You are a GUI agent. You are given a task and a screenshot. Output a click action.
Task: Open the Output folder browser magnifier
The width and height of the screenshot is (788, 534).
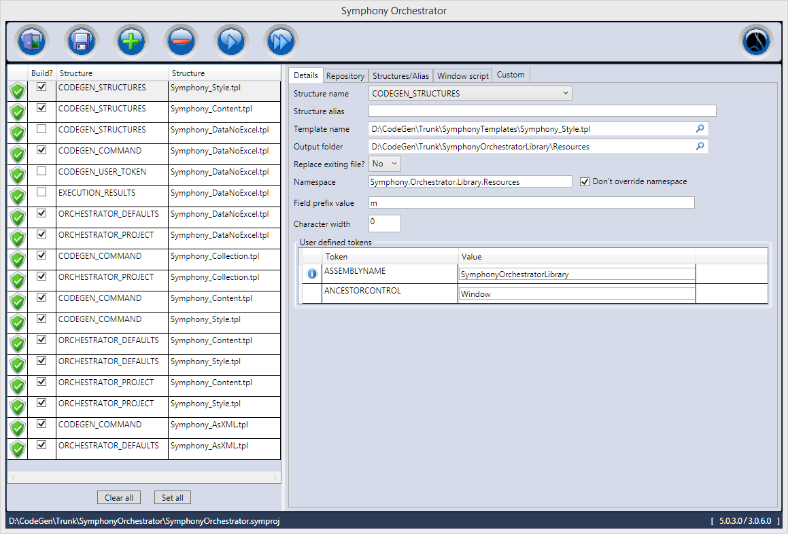coord(700,146)
